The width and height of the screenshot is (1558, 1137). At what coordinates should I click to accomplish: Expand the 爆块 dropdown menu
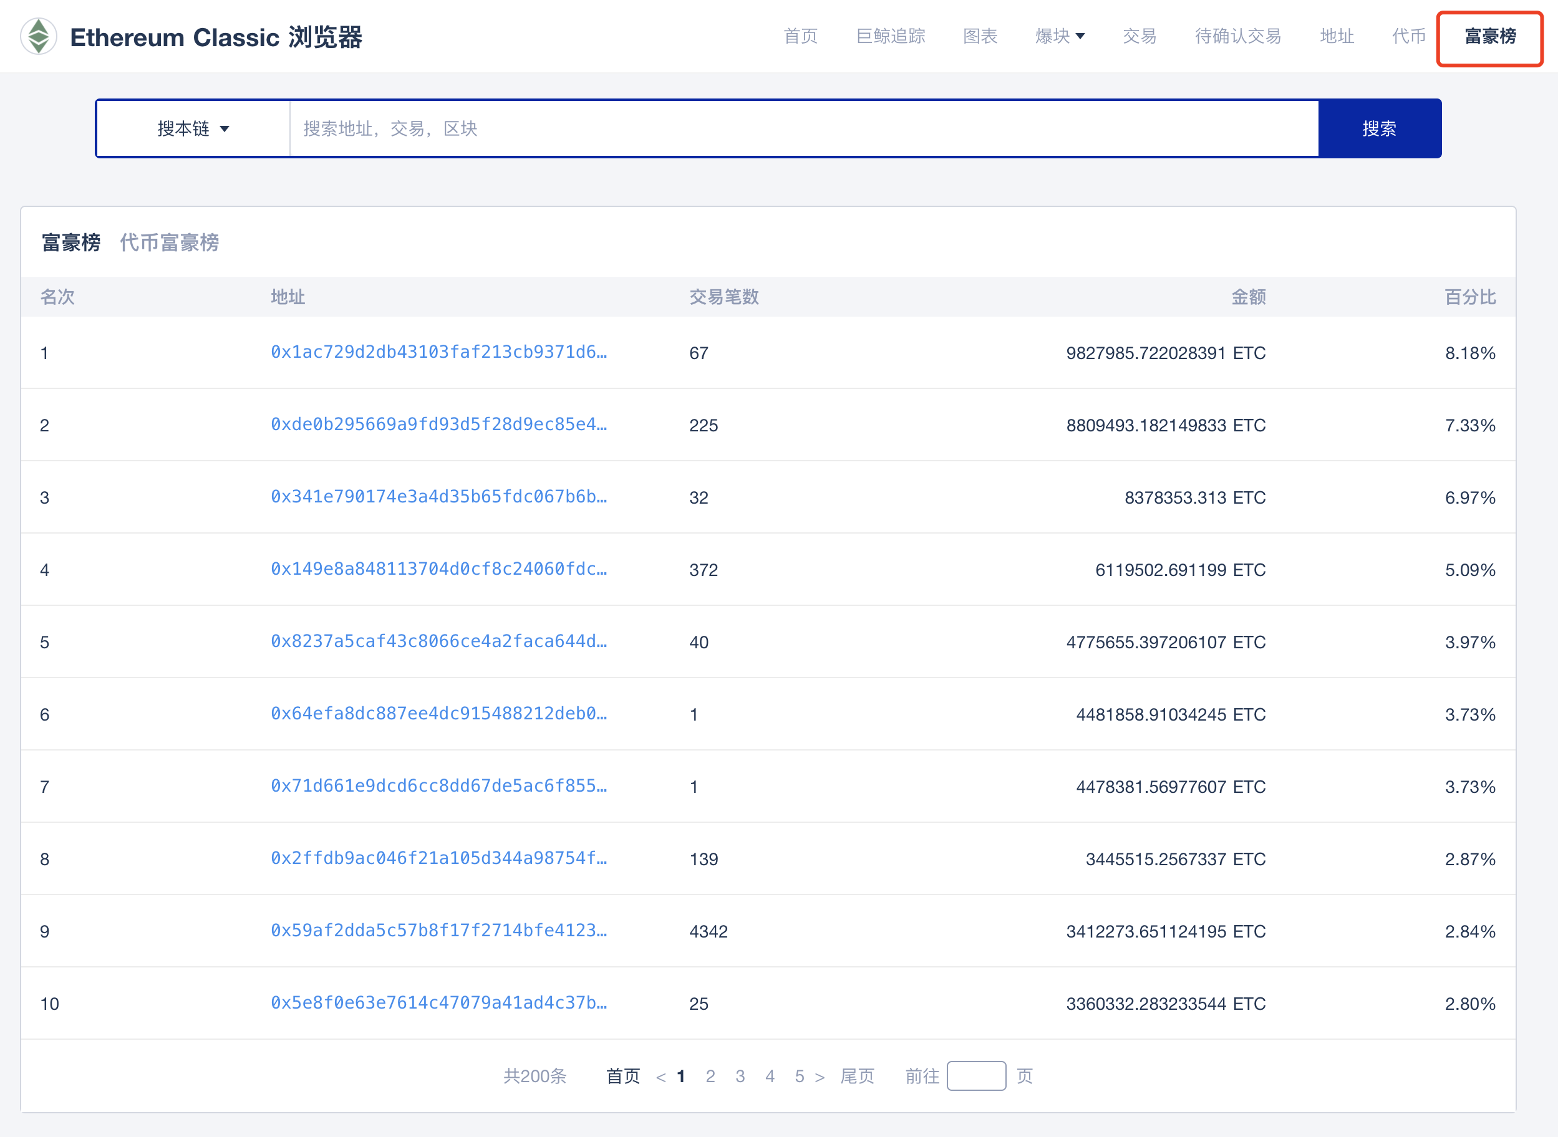point(1060,37)
